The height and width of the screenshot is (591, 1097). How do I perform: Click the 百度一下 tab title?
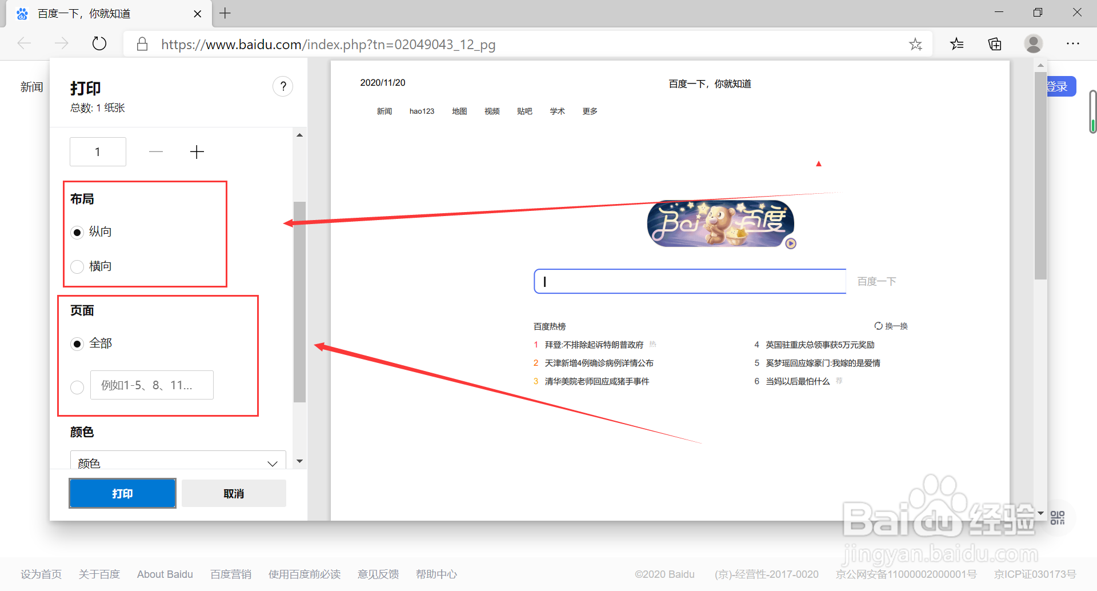pyautogui.click(x=84, y=14)
